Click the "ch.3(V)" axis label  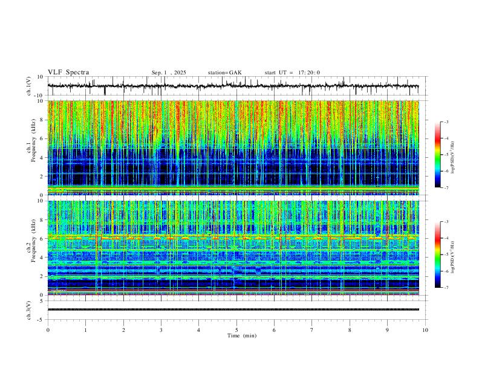pos(29,311)
